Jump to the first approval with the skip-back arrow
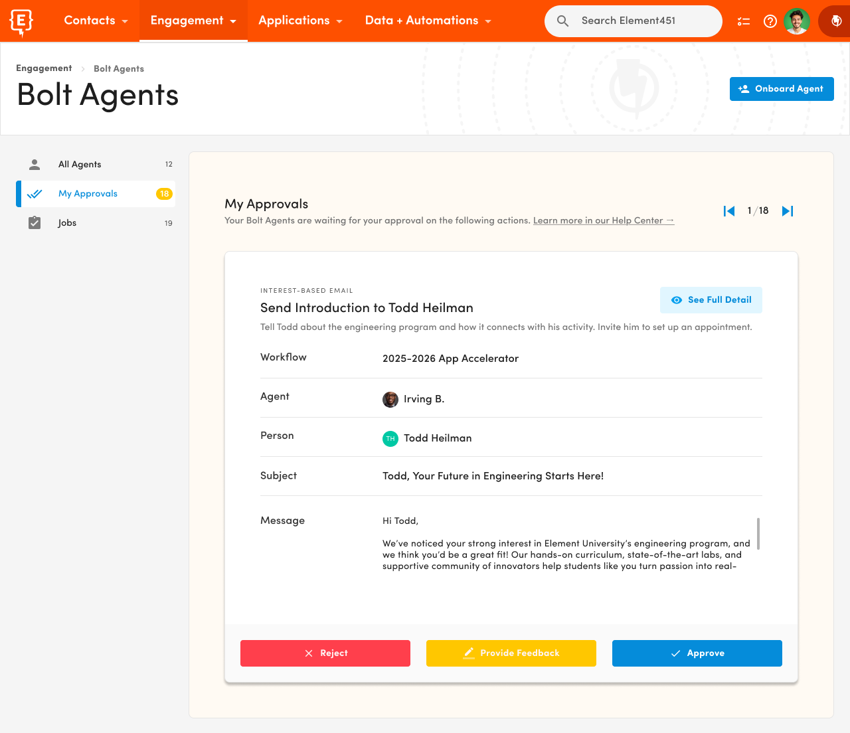850x733 pixels. coord(728,210)
